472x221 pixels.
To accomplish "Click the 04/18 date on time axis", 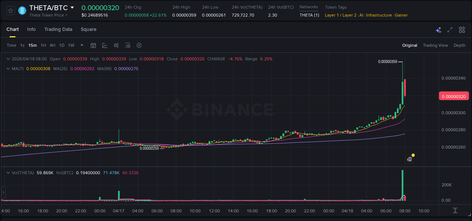I will click(x=347, y=210).
